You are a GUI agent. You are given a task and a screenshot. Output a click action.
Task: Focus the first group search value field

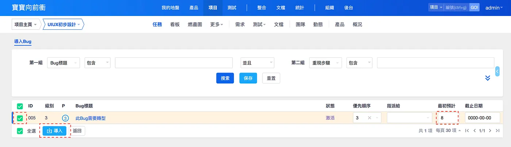pos(174,63)
